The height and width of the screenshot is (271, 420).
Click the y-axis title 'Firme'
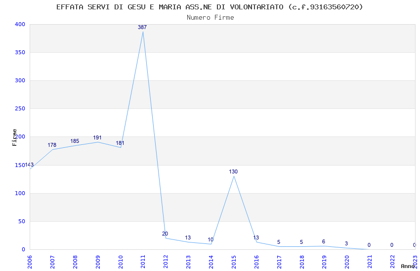point(14,137)
